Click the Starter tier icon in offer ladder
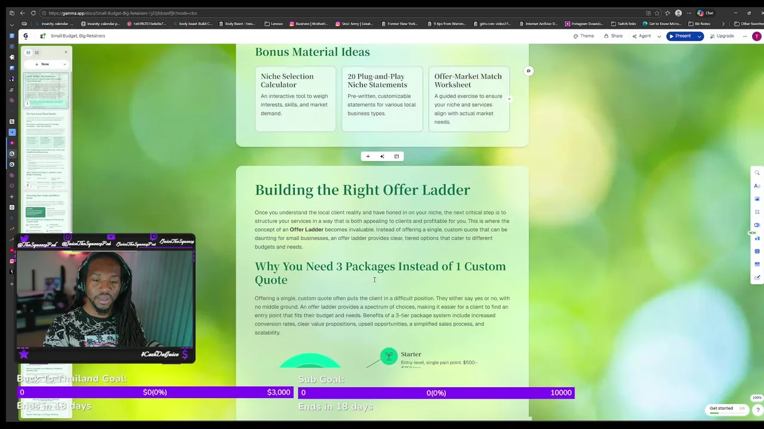 point(389,356)
